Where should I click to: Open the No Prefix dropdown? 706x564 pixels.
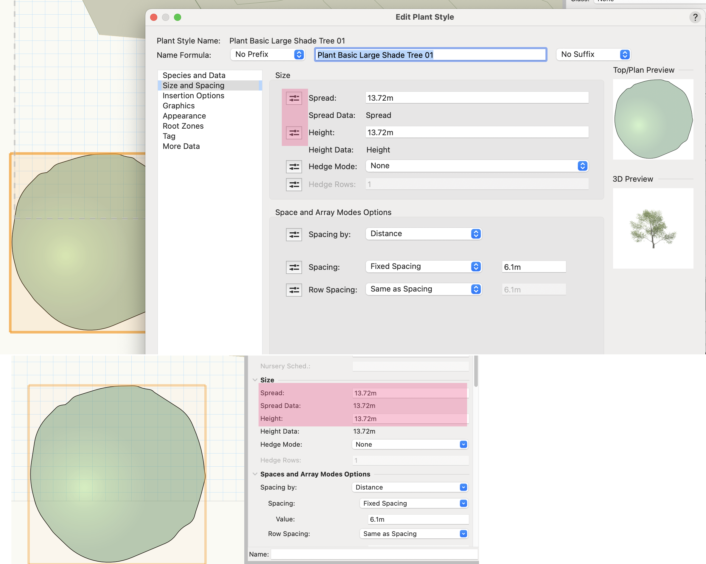(x=267, y=54)
